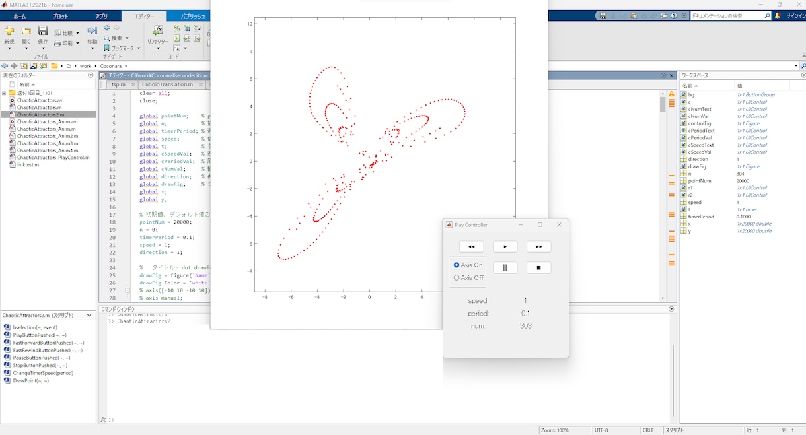This screenshot has width=806, height=435.
Task: Click the wrap comment icon in コード group
Action: point(198,28)
